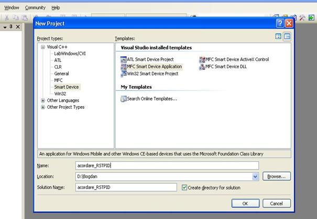
Task: Select MFC Smart Device DLL template icon
Action: click(x=202, y=67)
